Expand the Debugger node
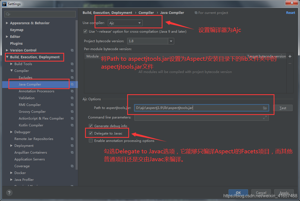The height and width of the screenshot is (201, 300). coord(11,132)
